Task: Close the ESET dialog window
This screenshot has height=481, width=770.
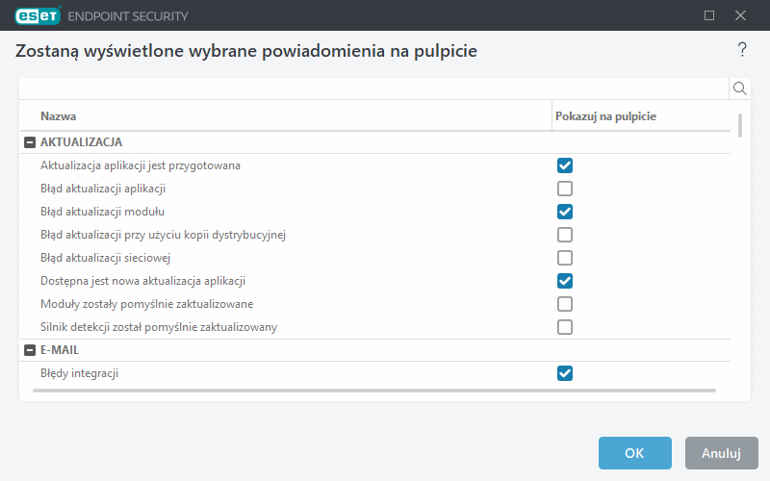Action: pyautogui.click(x=740, y=15)
